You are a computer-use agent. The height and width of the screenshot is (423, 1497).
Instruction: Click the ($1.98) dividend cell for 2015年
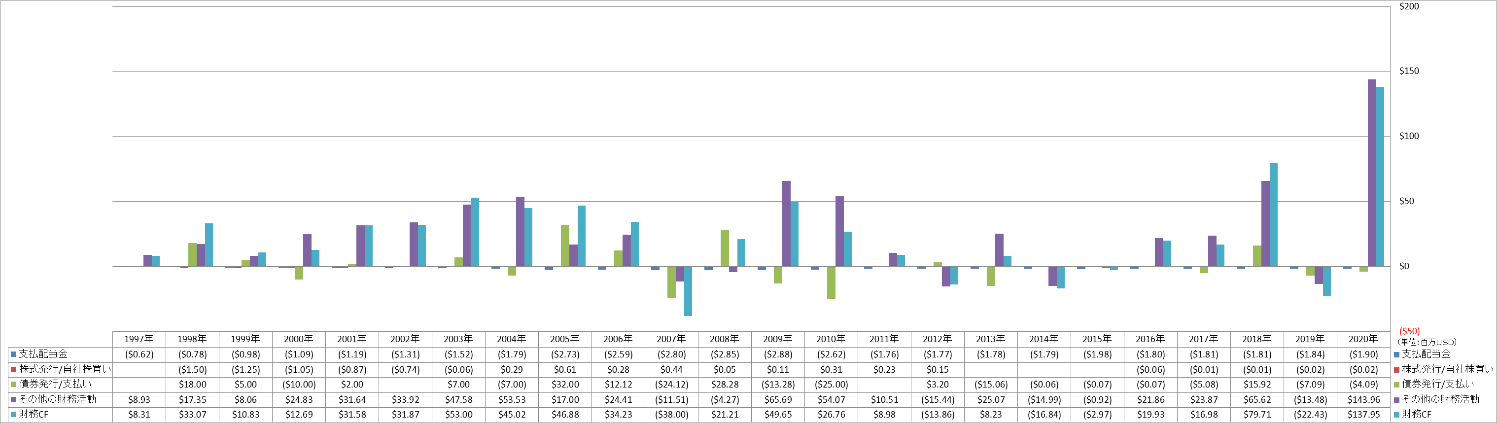(x=1097, y=354)
